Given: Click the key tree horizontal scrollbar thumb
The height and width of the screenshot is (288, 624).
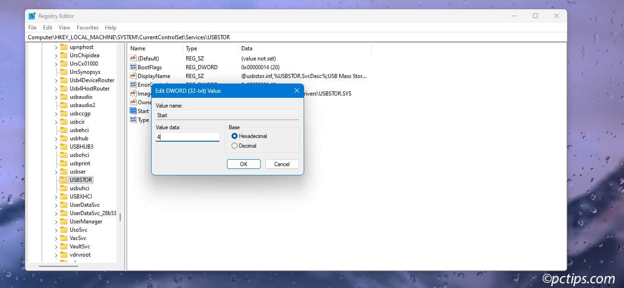Looking at the screenshot, I should (58, 266).
